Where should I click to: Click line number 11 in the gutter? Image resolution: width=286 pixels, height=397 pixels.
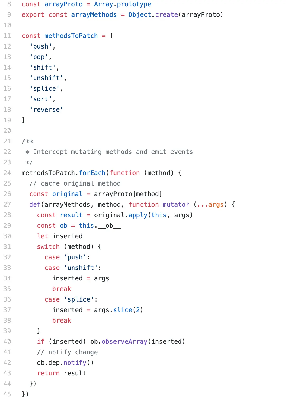(7, 36)
